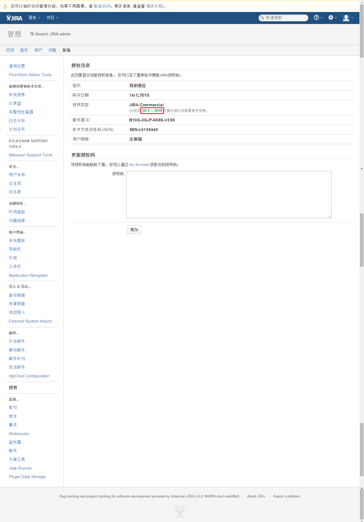Open About JIRA footer link
364x522 pixels.
256,496
